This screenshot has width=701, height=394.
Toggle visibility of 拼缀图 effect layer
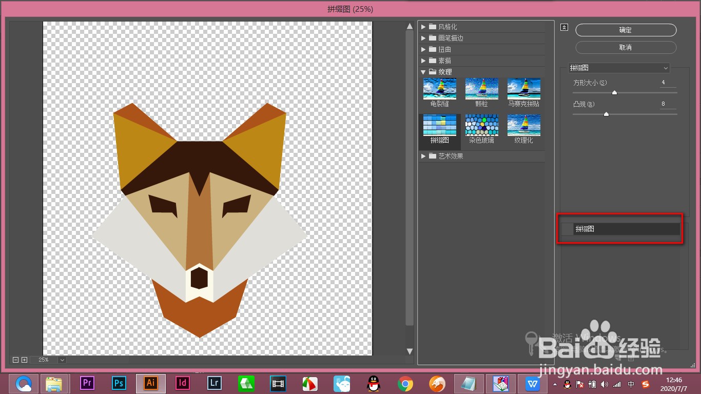[x=567, y=229]
